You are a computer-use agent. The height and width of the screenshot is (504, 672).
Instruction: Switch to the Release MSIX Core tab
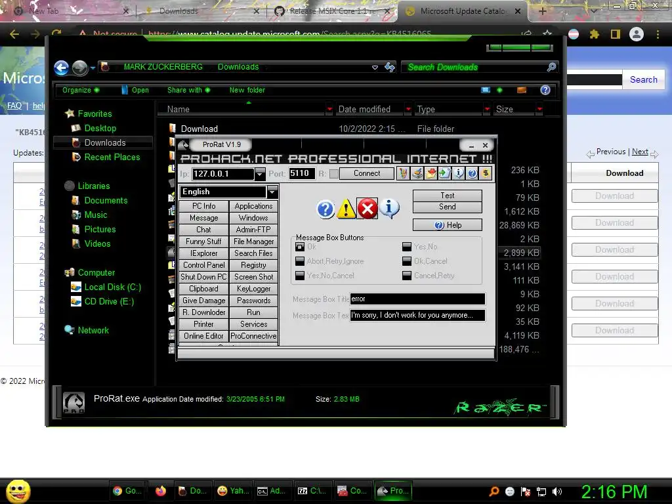(x=333, y=11)
